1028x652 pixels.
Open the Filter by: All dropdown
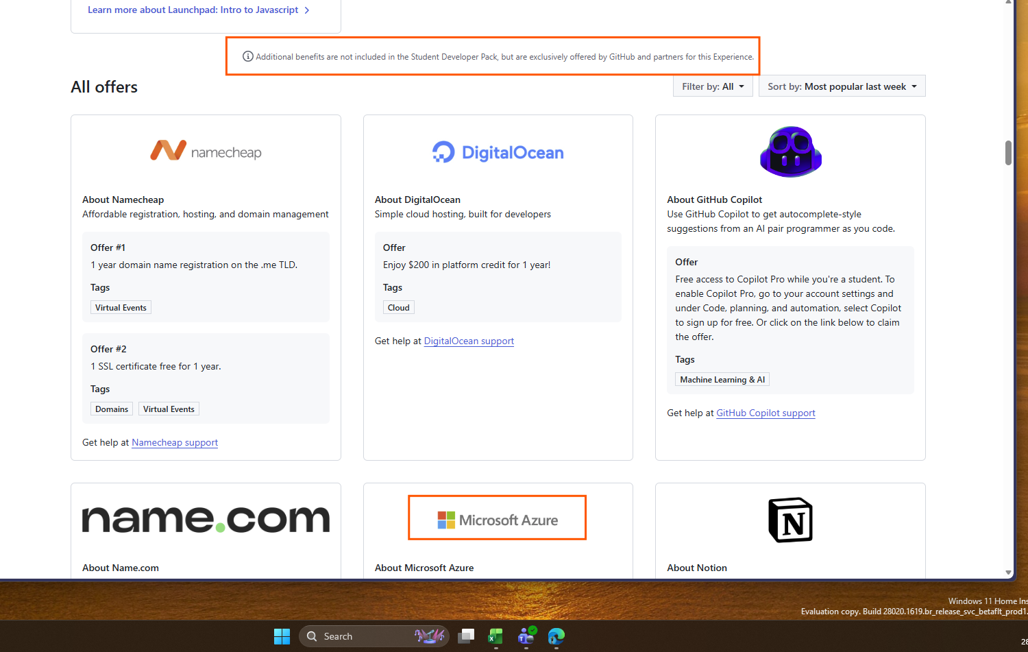(x=713, y=86)
